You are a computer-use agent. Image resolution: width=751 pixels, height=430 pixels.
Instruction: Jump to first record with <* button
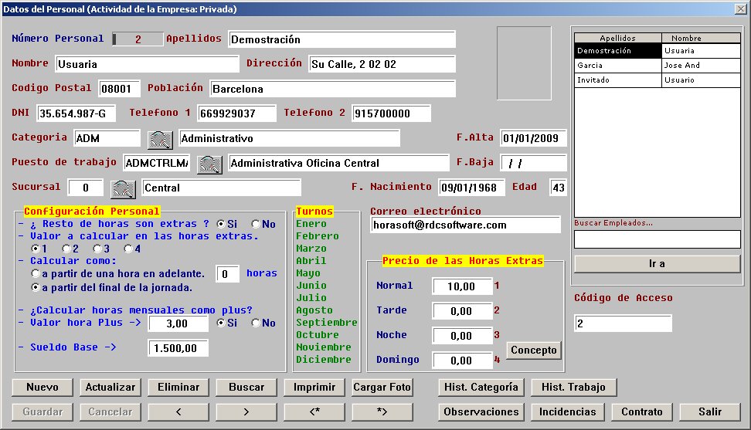[x=314, y=411]
